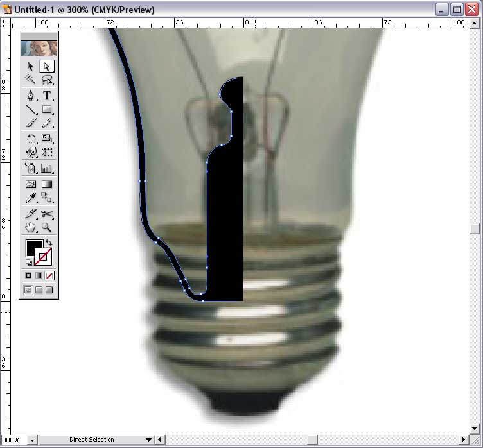Swap fill and stroke colors arrow
This screenshot has height=448, width=483.
pyautogui.click(x=49, y=243)
